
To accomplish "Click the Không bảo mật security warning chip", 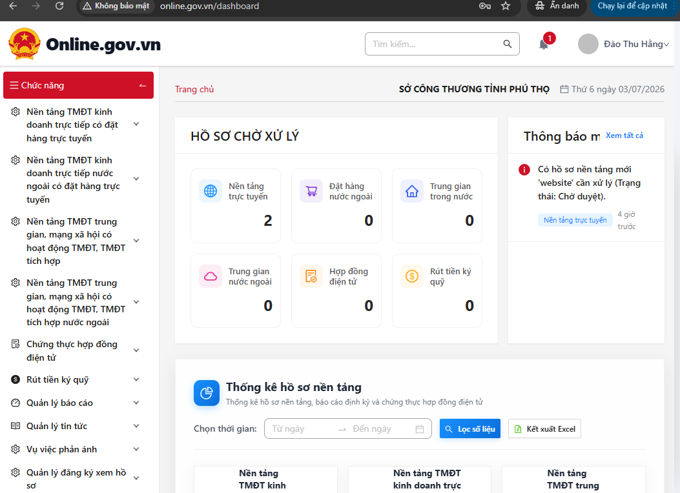I will coord(116,6).
